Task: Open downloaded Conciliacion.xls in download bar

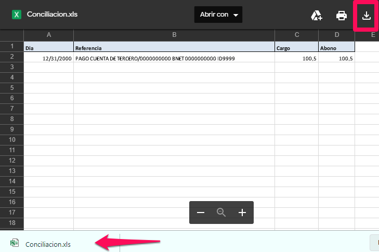Action: point(48,244)
